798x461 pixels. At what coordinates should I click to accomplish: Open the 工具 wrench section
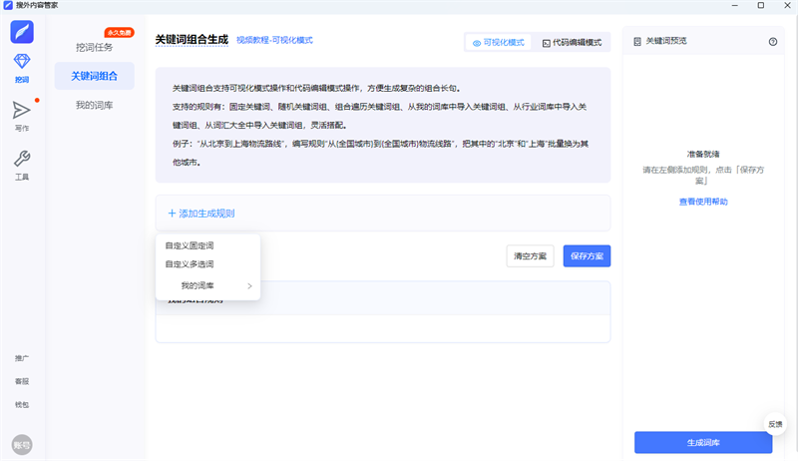pos(22,166)
